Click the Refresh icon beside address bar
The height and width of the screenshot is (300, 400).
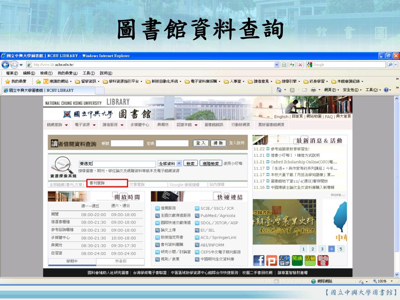292,65
